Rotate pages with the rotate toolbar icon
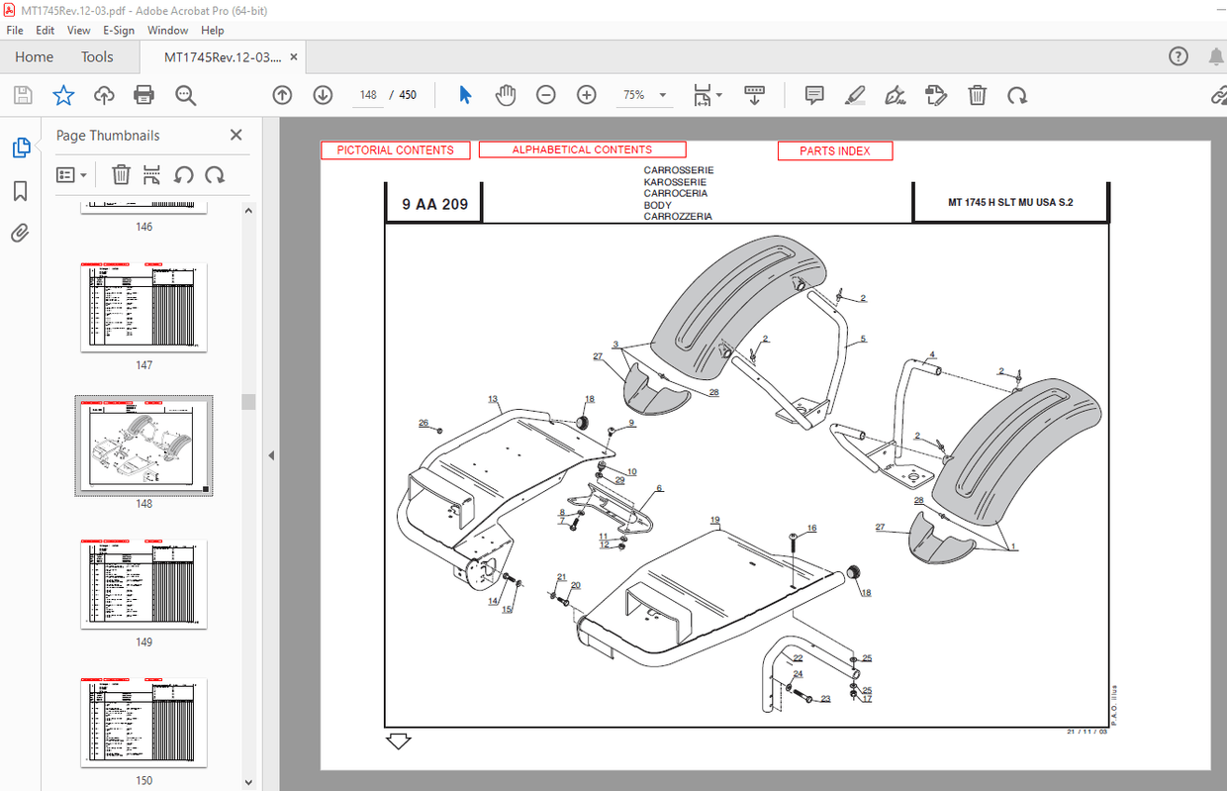 [x=1016, y=95]
